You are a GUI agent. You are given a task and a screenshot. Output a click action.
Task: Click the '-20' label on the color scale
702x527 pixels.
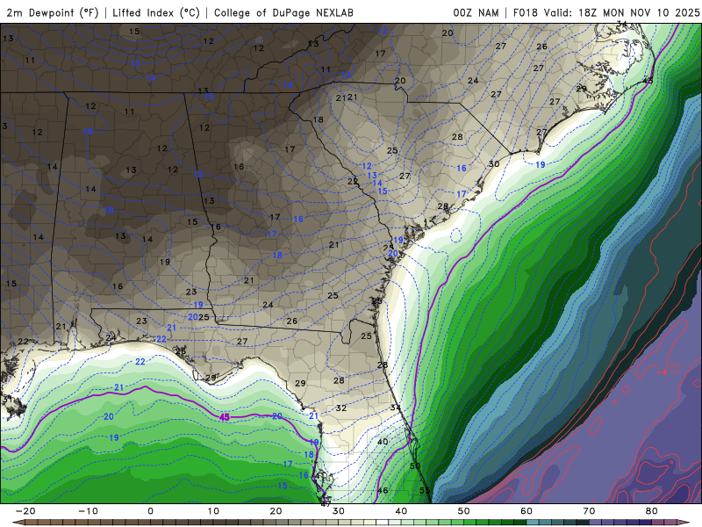25,511
